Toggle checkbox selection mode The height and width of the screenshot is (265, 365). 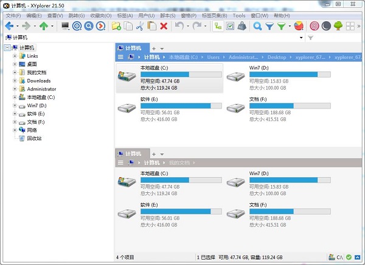pyautogui.click(x=230, y=26)
